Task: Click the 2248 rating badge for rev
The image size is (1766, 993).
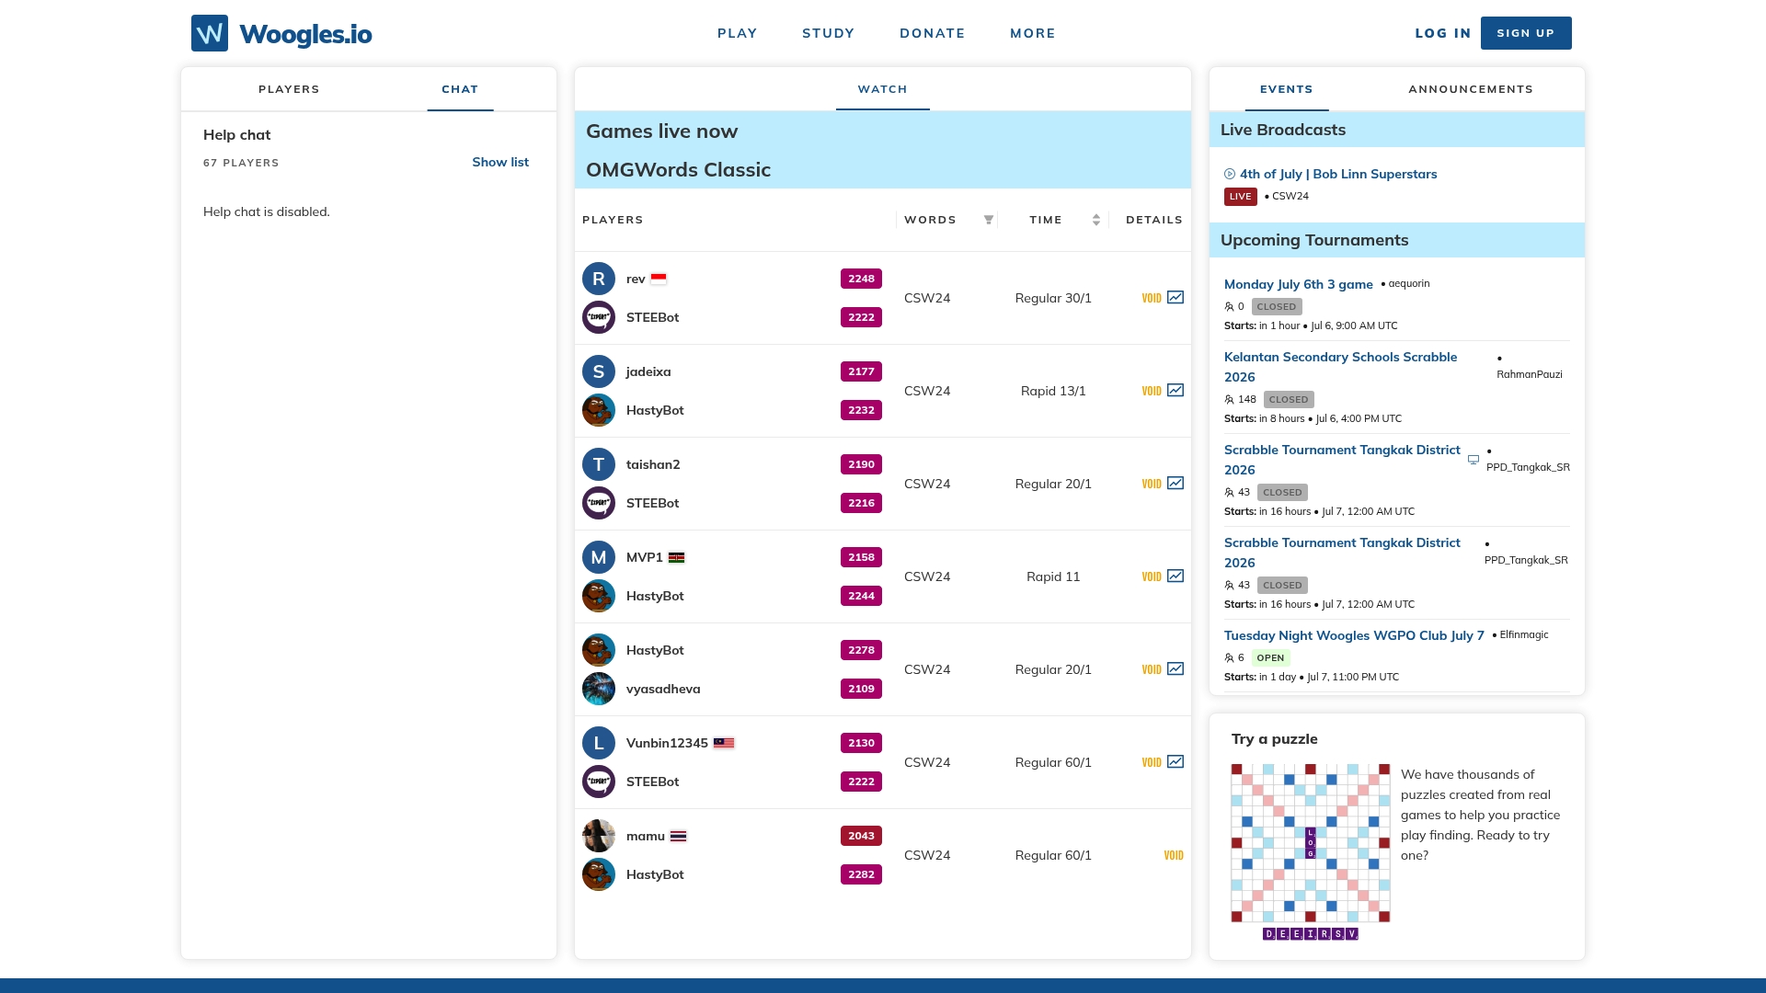Action: (861, 279)
